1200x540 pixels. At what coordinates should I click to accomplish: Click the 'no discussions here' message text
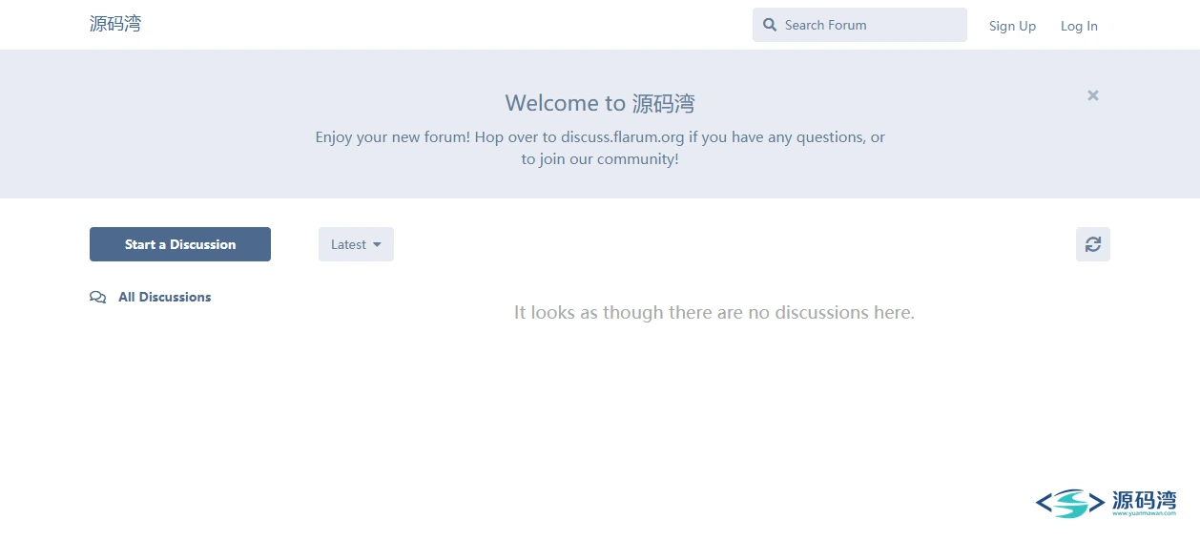[x=714, y=312]
